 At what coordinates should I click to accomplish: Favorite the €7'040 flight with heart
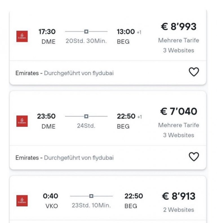coord(194,157)
